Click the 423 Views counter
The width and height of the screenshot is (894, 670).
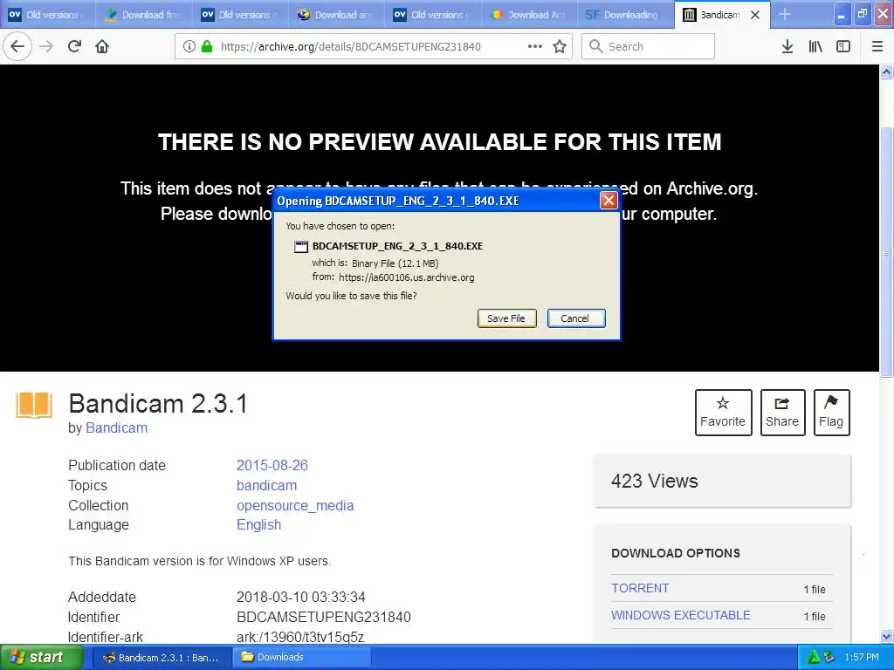tap(655, 482)
